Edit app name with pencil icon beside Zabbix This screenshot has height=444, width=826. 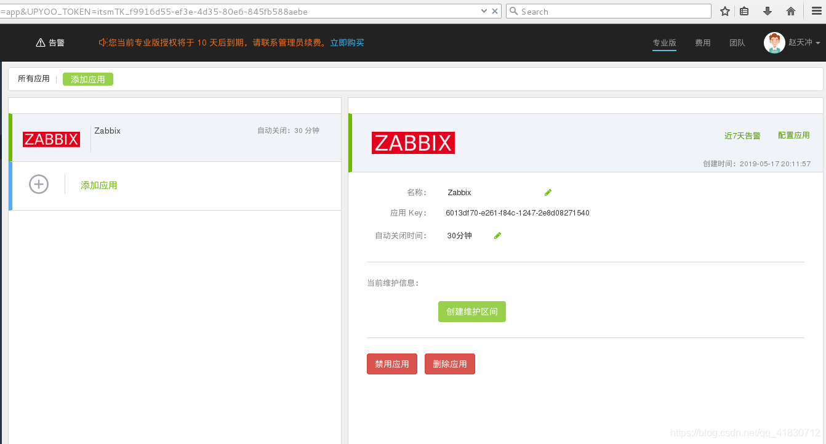tap(548, 193)
